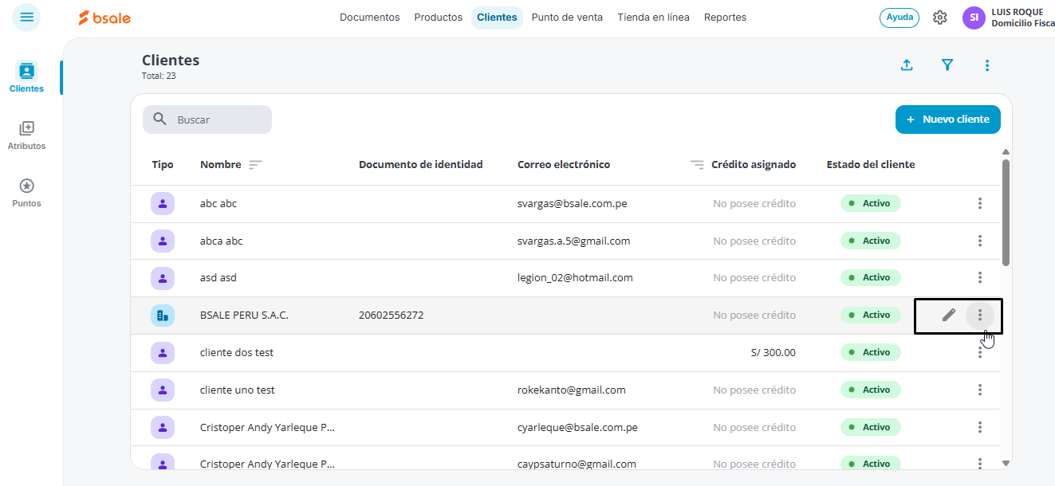Click the scrollbar down arrow

1006,462
